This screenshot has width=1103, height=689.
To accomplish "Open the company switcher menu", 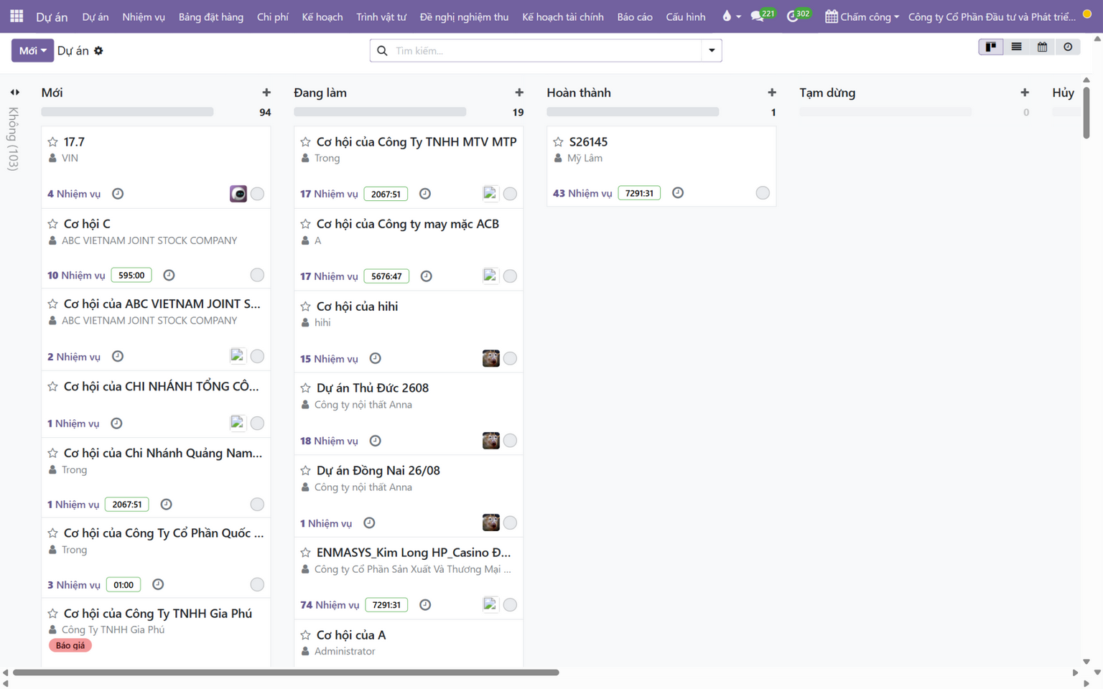I will tap(992, 17).
